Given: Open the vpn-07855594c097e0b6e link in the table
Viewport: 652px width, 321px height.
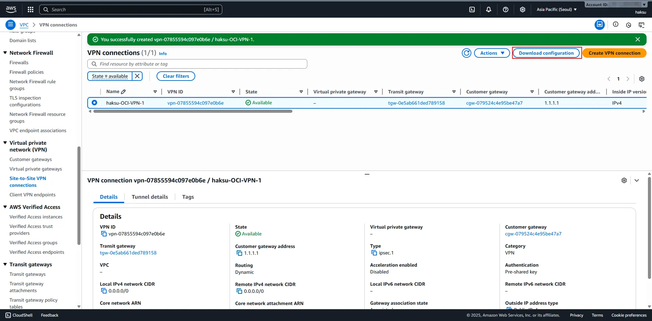Looking at the screenshot, I should click(196, 103).
